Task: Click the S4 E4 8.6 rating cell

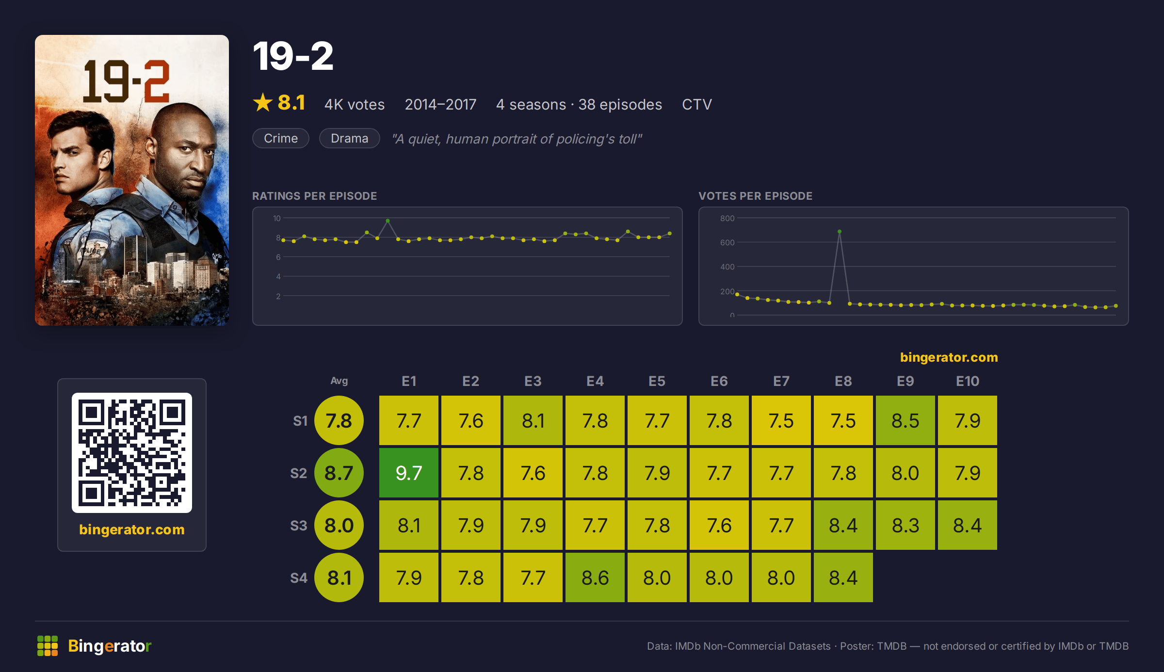Action: [x=595, y=577]
